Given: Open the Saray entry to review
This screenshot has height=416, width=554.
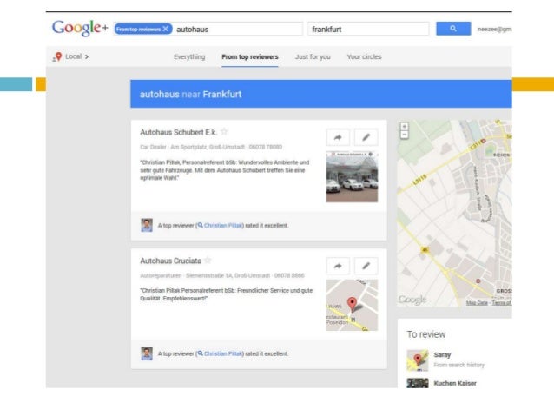Looking at the screenshot, I should pyautogui.click(x=442, y=355).
